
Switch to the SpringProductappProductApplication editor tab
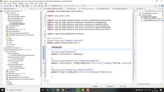click(53, 9)
